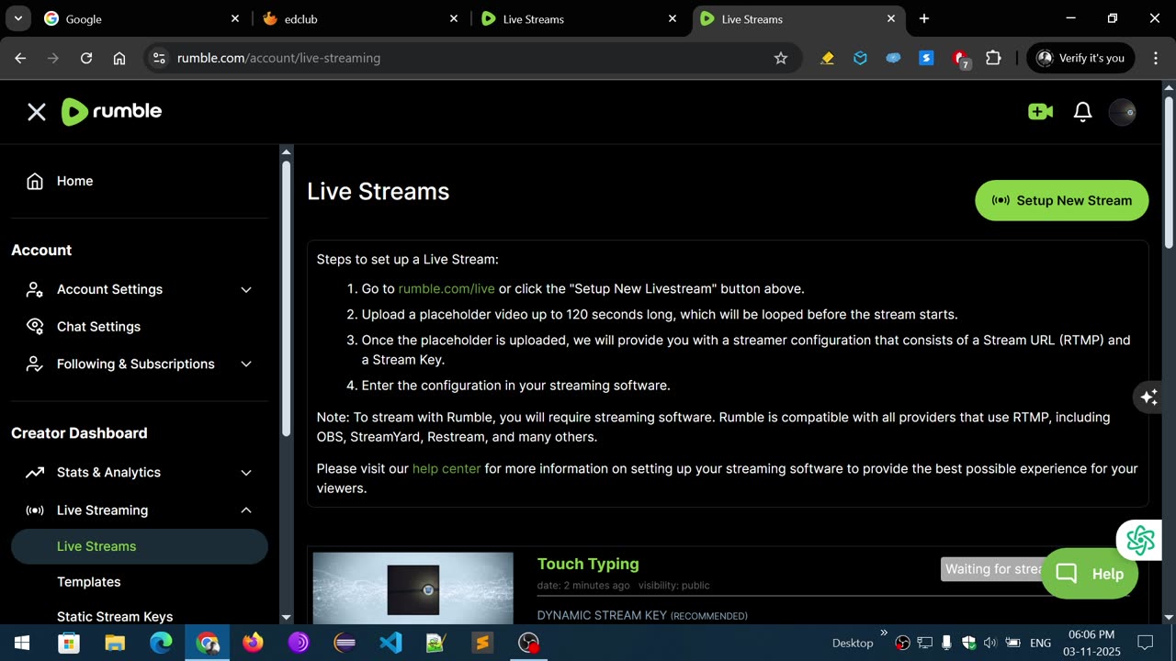Reload the current page

pos(86,58)
